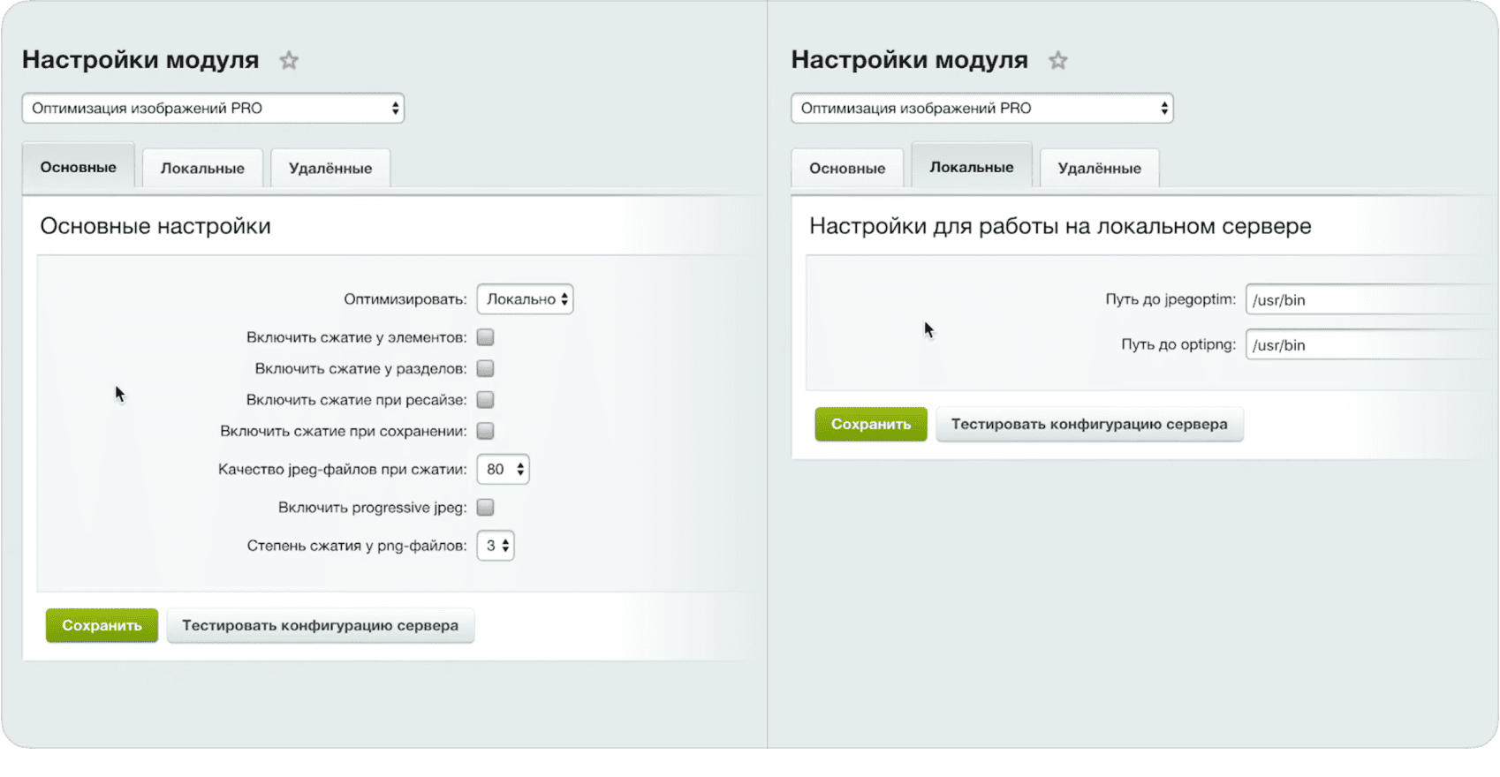Click Сохранить button in left panel

coord(102,625)
